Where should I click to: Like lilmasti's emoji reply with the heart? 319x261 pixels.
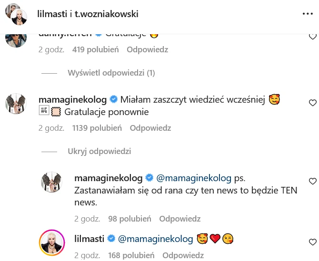313,241
